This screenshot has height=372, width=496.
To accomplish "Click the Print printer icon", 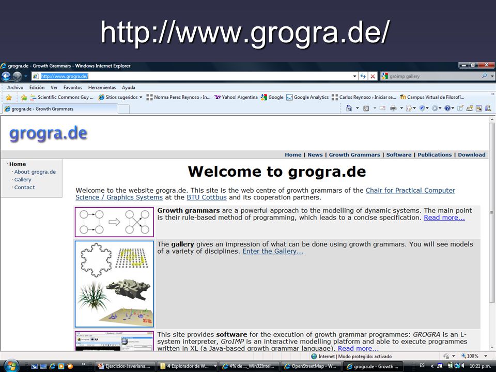I will click(x=393, y=109).
